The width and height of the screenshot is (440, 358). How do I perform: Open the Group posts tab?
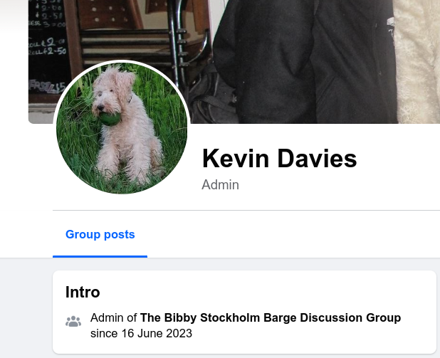(100, 235)
